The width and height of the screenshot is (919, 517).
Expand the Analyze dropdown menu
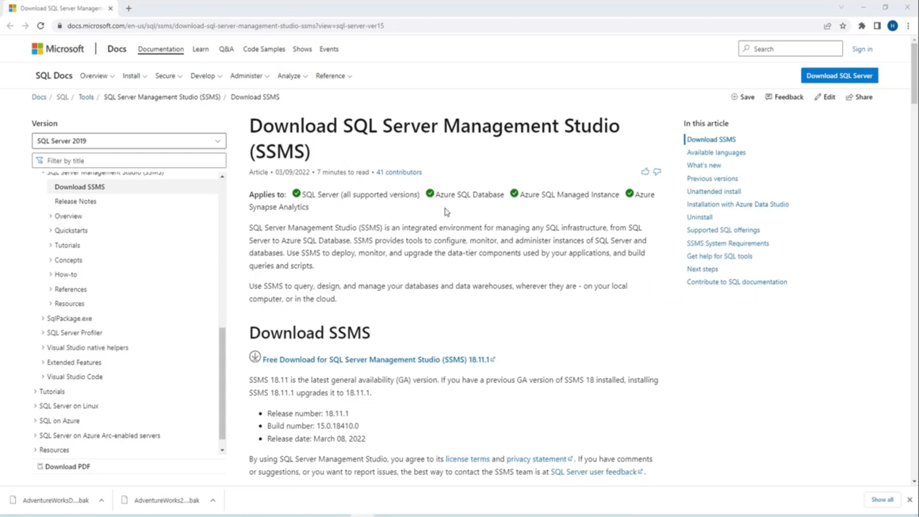point(292,76)
